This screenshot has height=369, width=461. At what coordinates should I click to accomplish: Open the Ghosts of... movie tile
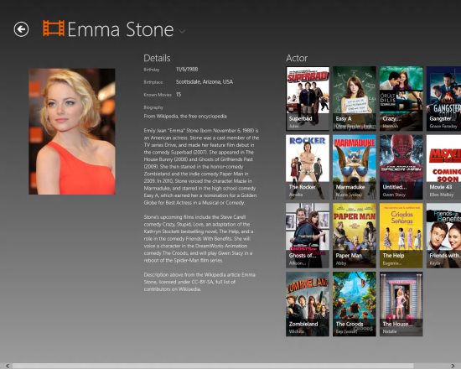coord(308,236)
